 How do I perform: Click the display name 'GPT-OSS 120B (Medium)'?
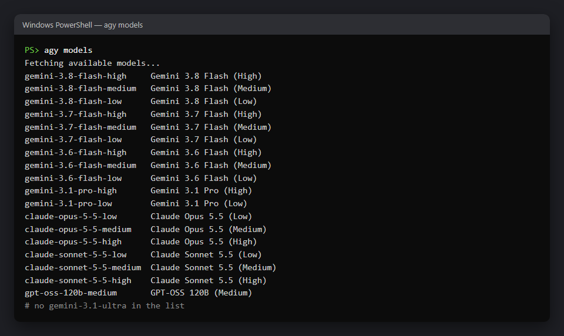pos(201,293)
